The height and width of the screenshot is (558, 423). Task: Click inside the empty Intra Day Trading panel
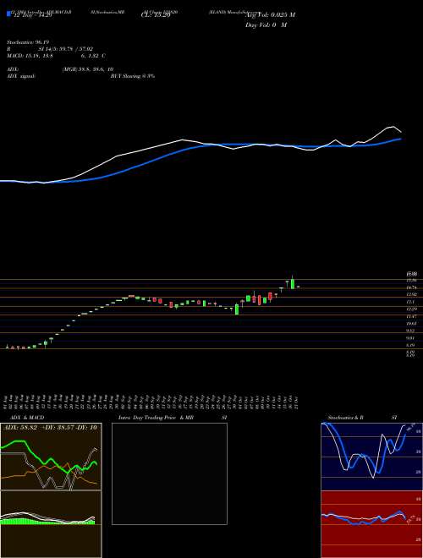(x=169, y=473)
